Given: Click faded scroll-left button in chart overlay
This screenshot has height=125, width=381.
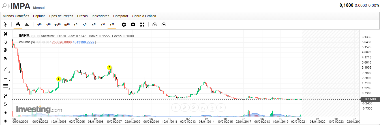Looking at the screenshot, I should point(175,107).
